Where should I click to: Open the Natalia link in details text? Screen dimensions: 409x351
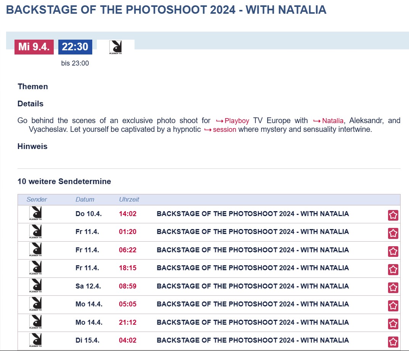328,121
